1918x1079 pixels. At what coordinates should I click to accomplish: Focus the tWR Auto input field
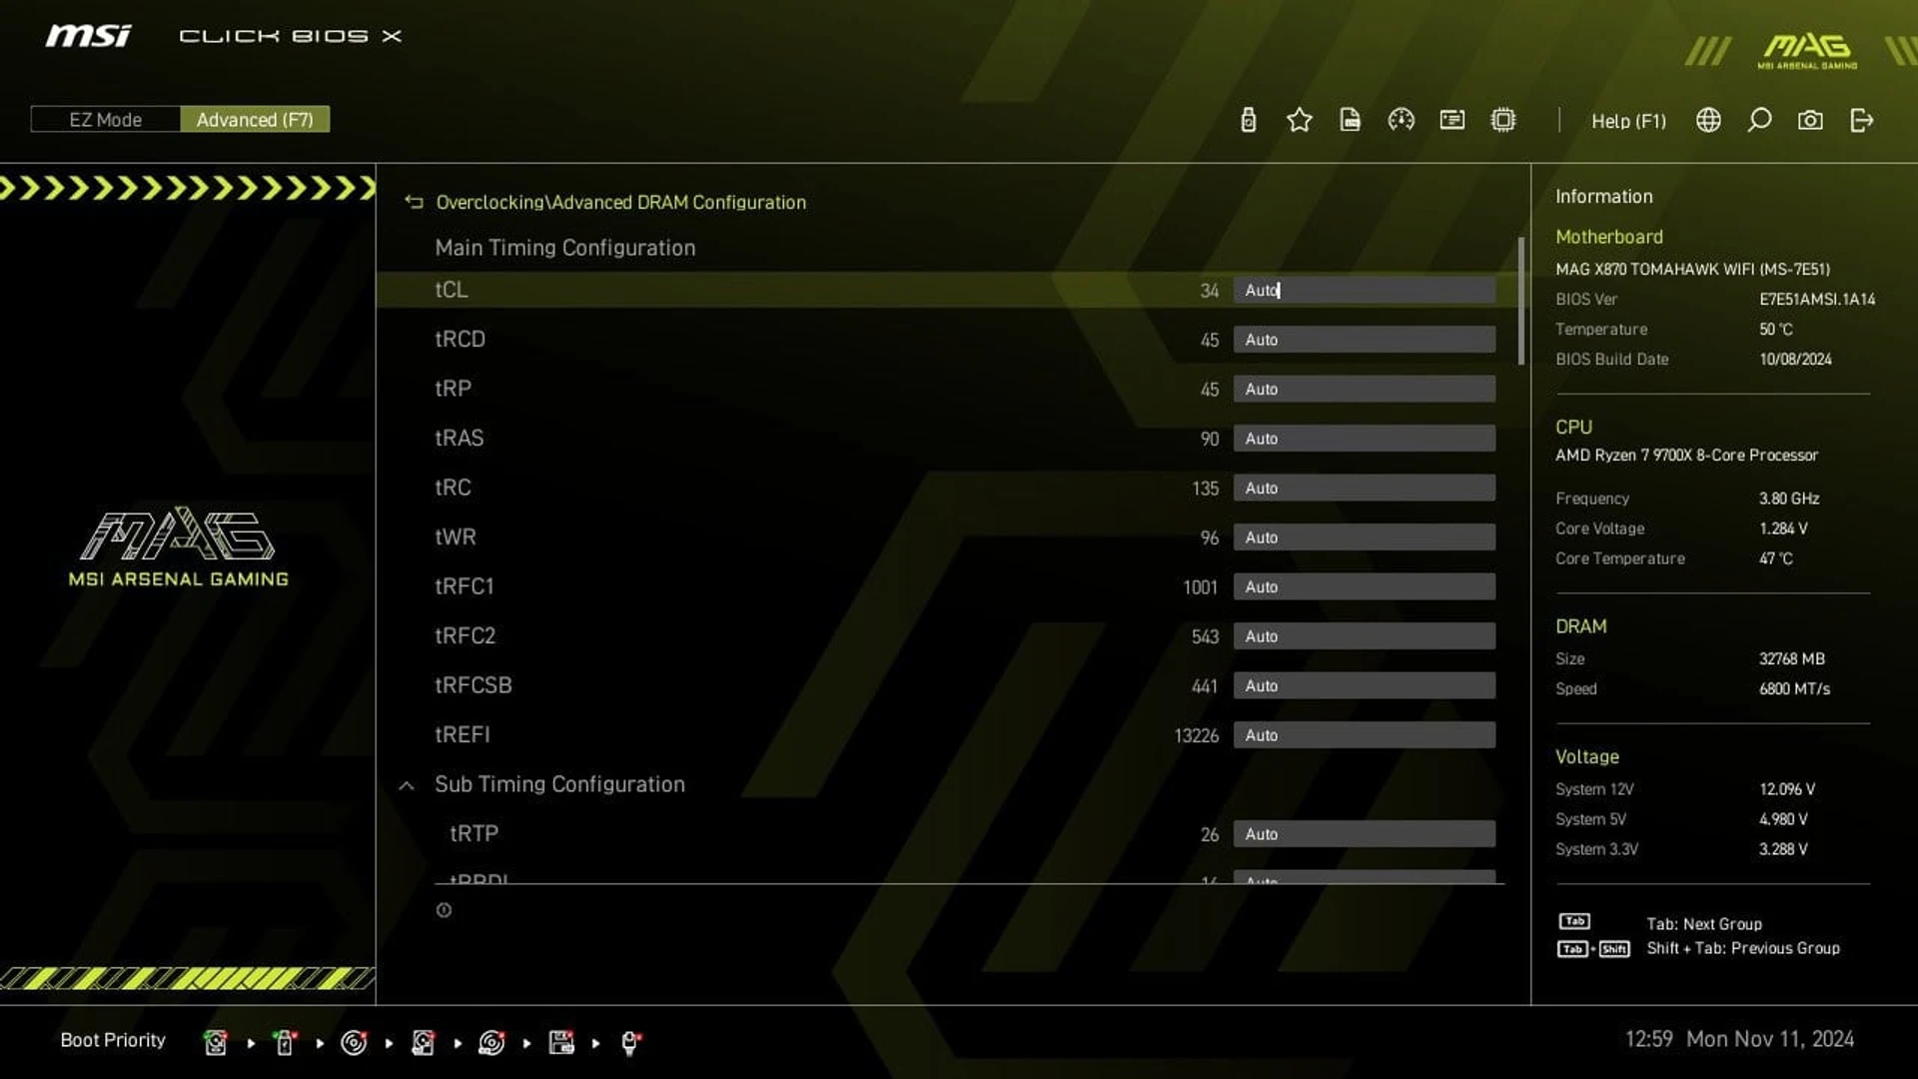[x=1364, y=538]
